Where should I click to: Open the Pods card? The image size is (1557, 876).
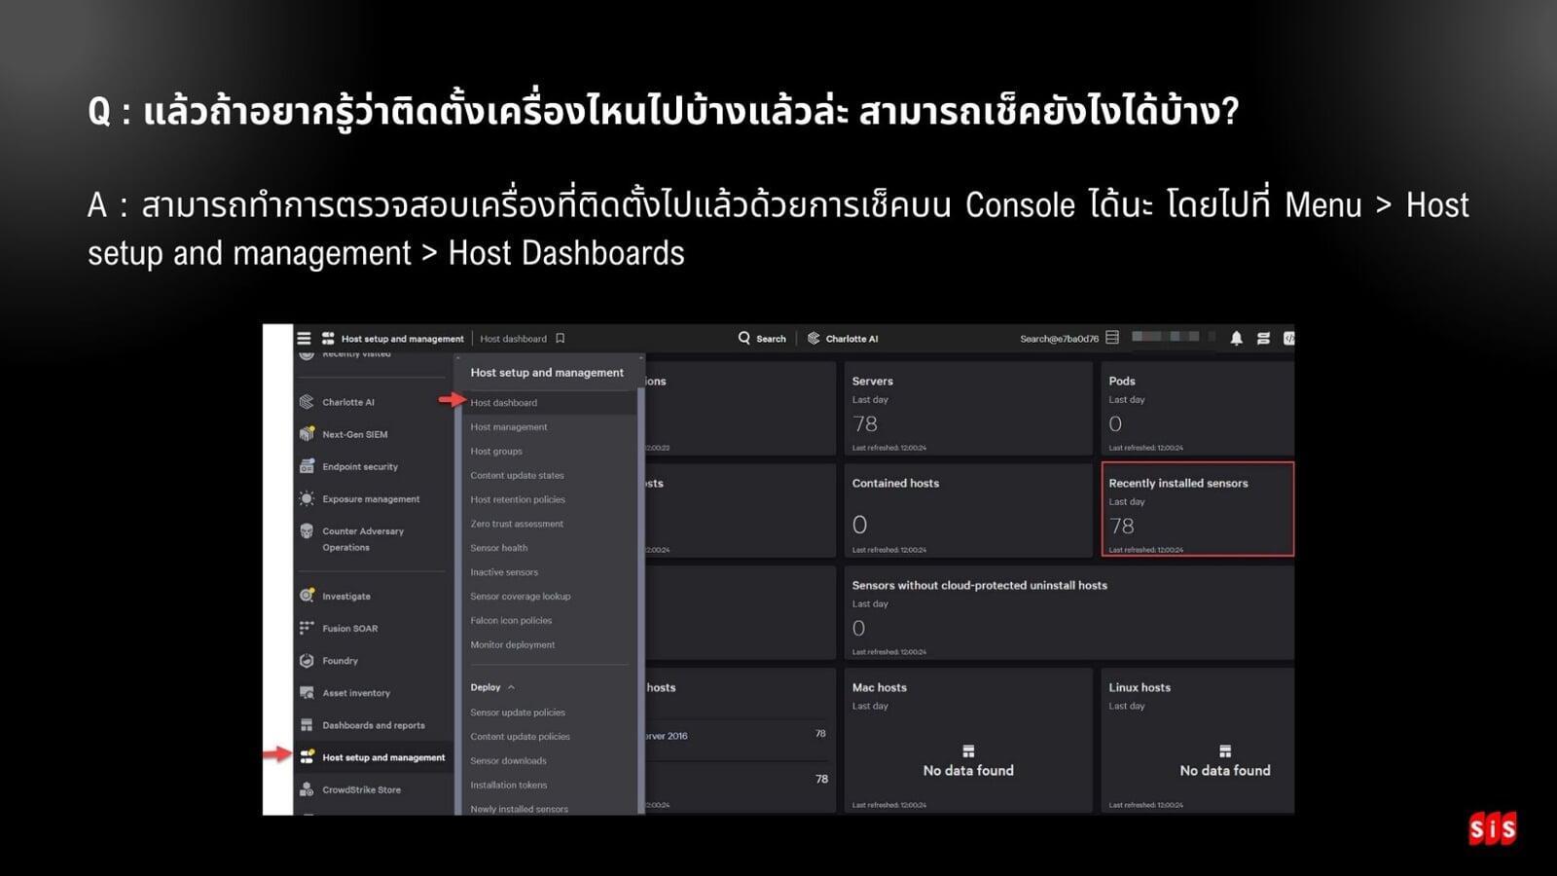pyautogui.click(x=1197, y=408)
